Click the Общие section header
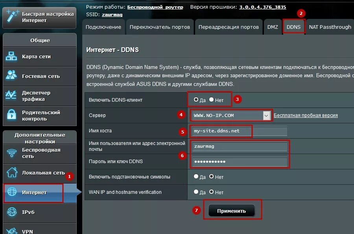The height and width of the screenshot is (234, 354). 40,40
